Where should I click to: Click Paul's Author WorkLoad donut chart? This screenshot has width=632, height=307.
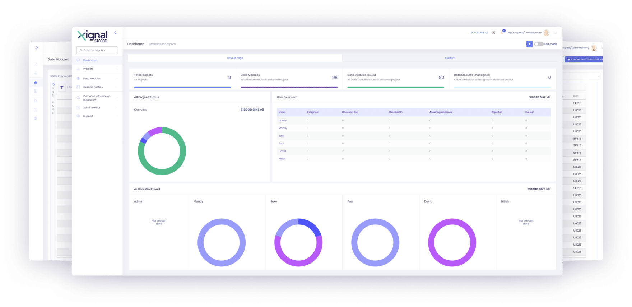tap(375, 242)
